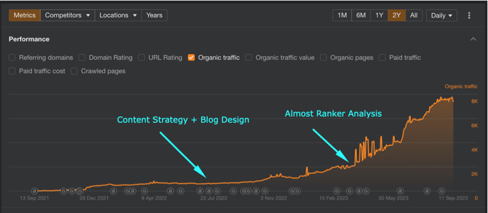
Task: Open the Competitors dropdown
Action: click(68, 15)
